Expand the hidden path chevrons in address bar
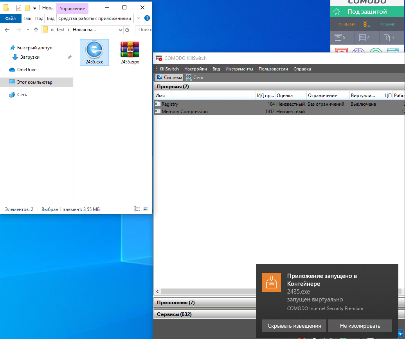Image resolution: width=405 pixels, height=339 pixels. coord(52,30)
